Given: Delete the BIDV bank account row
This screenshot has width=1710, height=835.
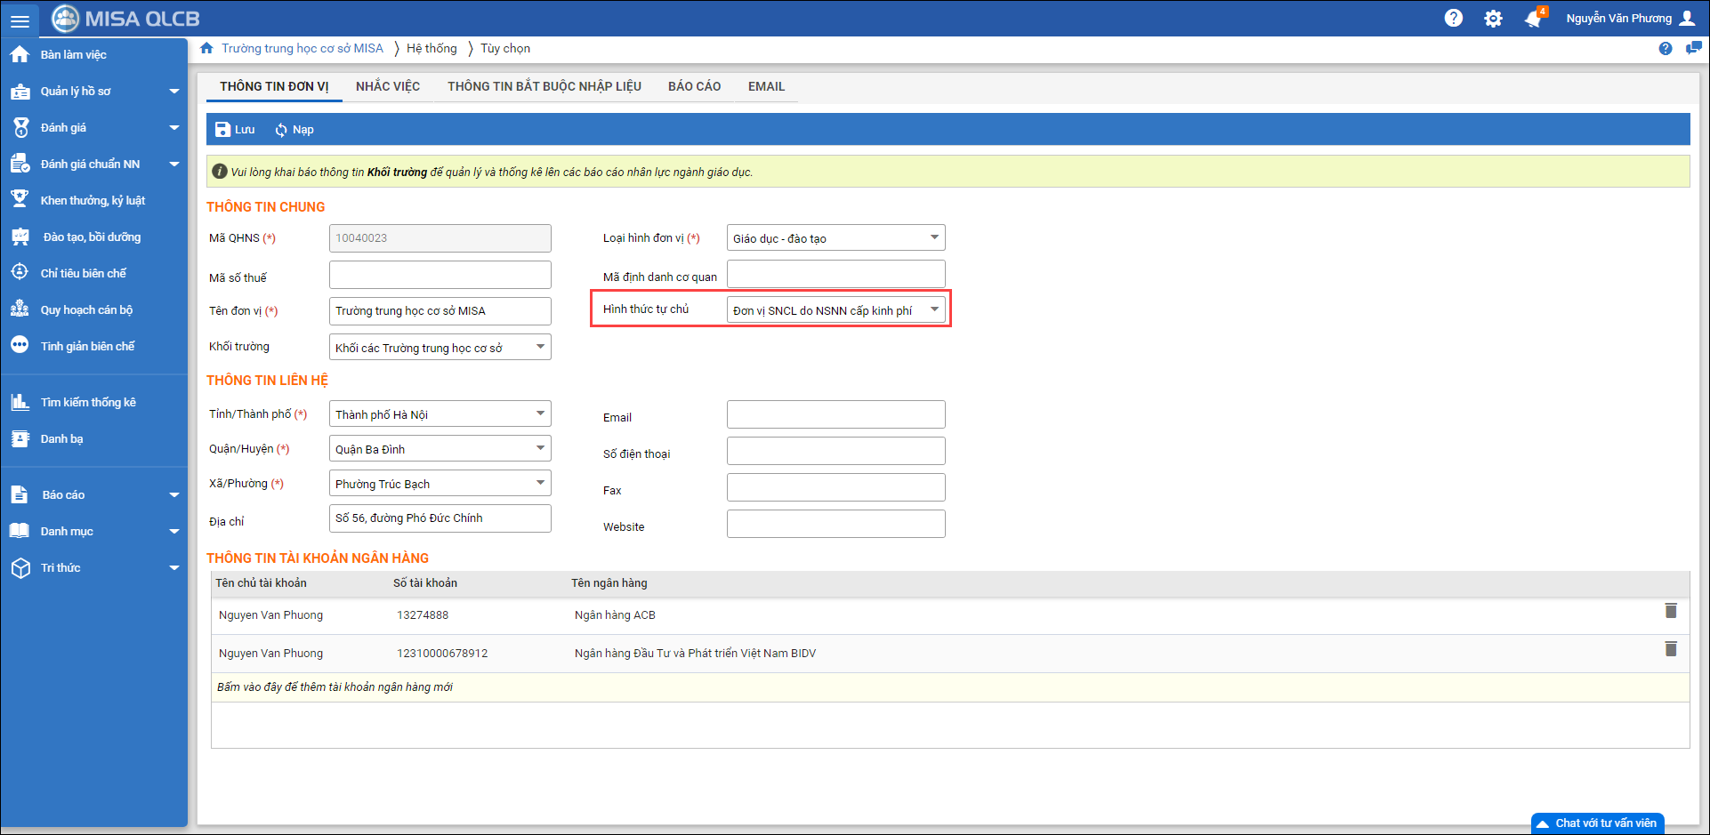Looking at the screenshot, I should click(1670, 649).
